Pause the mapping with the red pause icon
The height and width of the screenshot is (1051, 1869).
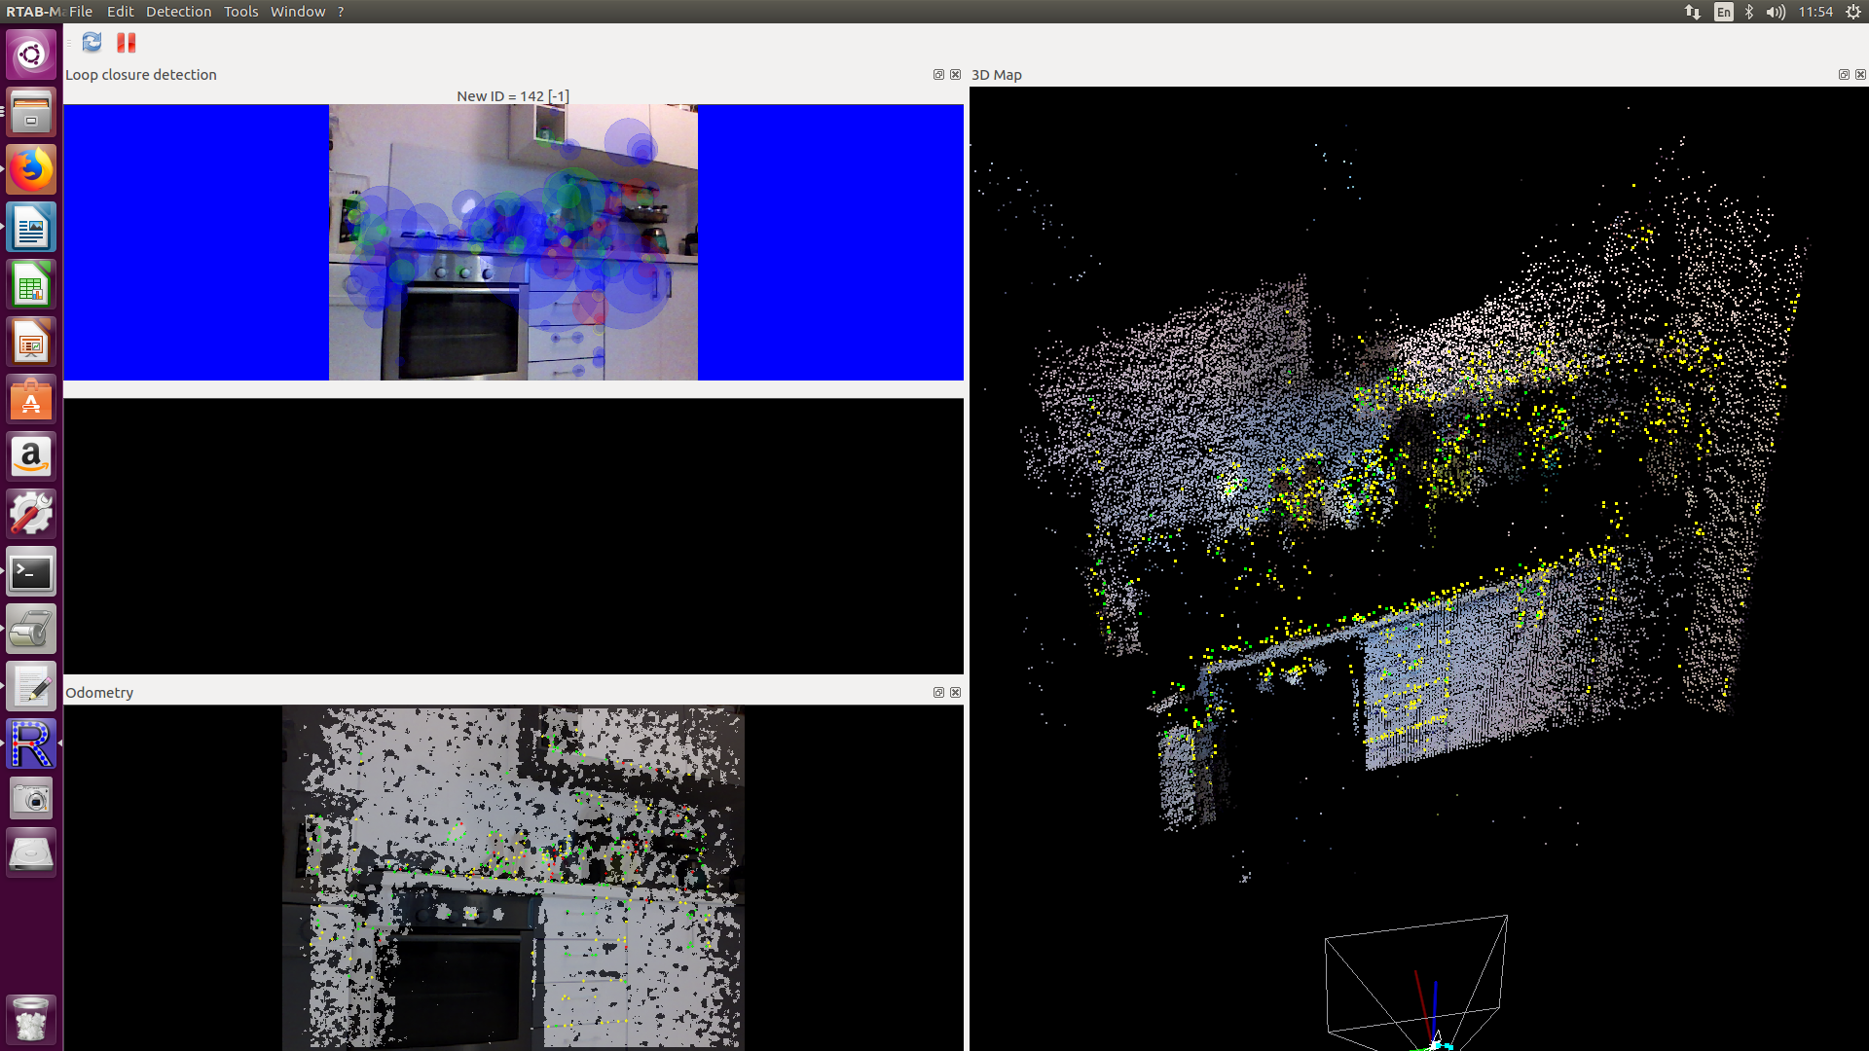(x=127, y=42)
